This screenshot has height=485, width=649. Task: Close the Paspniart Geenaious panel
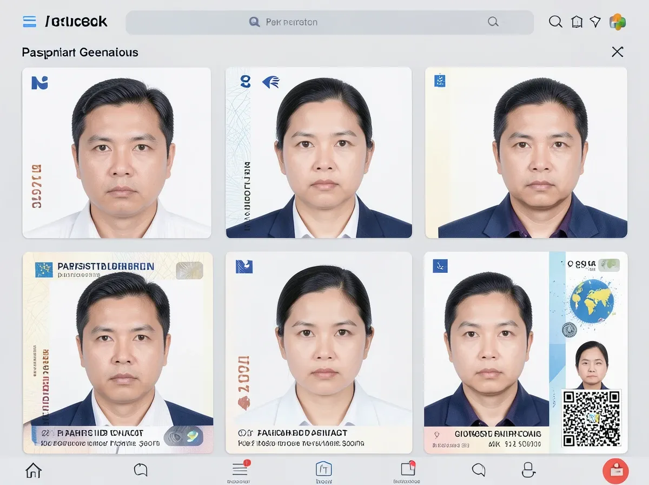click(x=617, y=52)
